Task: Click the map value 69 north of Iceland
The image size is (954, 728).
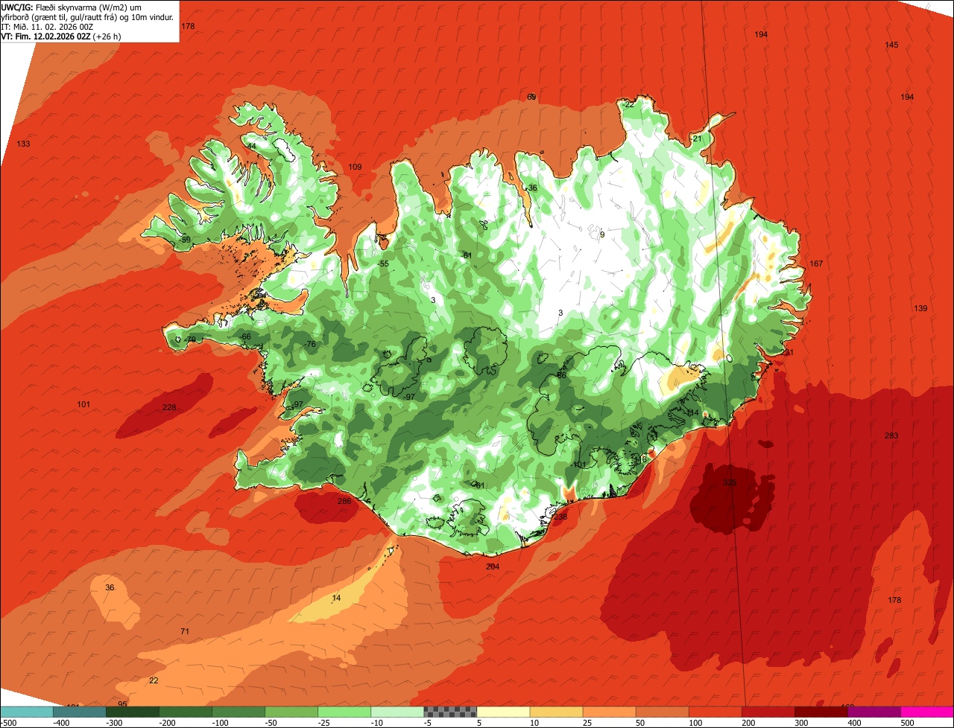Action: [531, 97]
